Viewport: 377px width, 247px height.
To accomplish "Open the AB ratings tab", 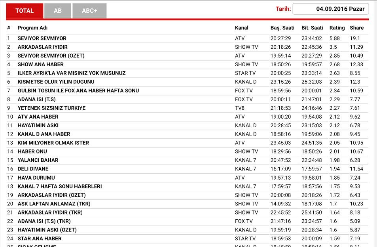I will (58, 11).
